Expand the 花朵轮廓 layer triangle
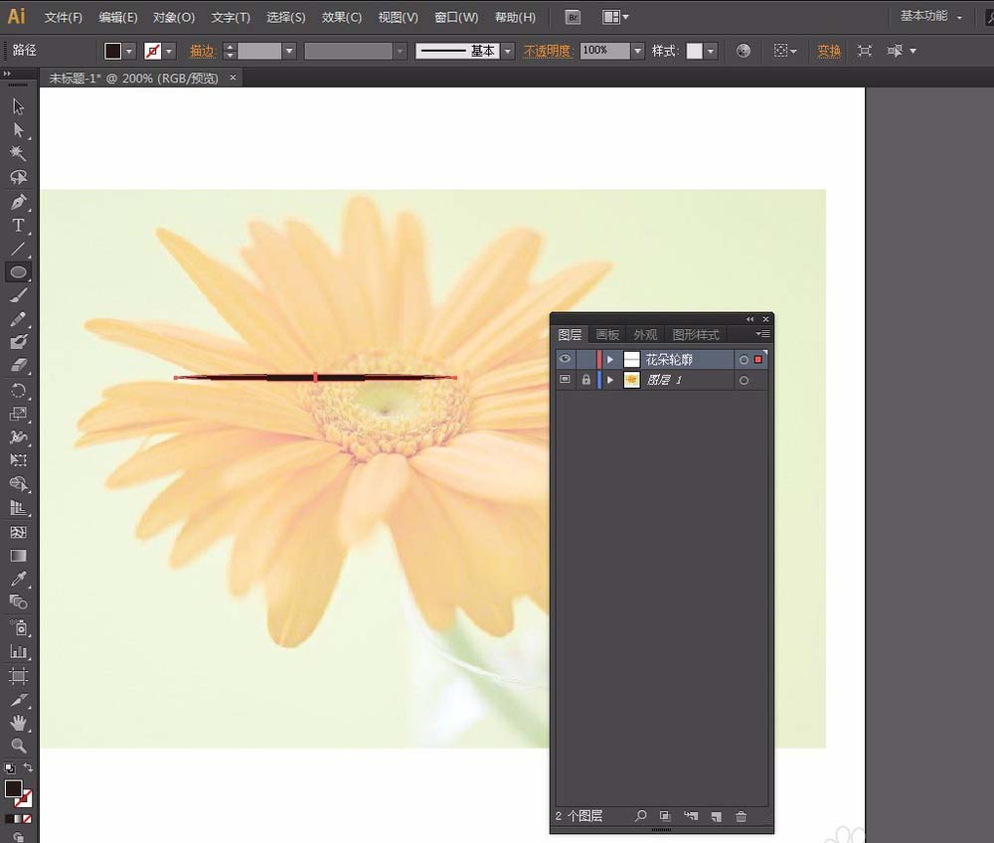 click(x=610, y=360)
